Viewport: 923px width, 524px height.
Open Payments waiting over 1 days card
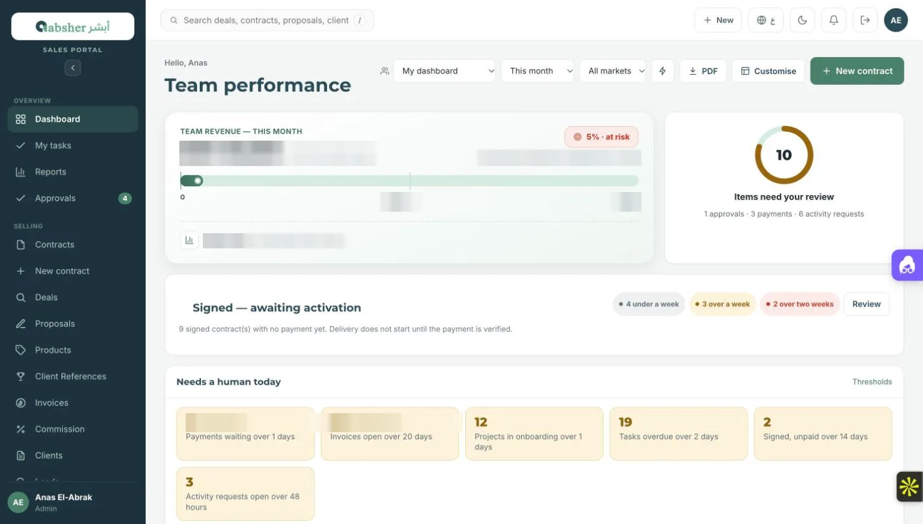pos(245,433)
